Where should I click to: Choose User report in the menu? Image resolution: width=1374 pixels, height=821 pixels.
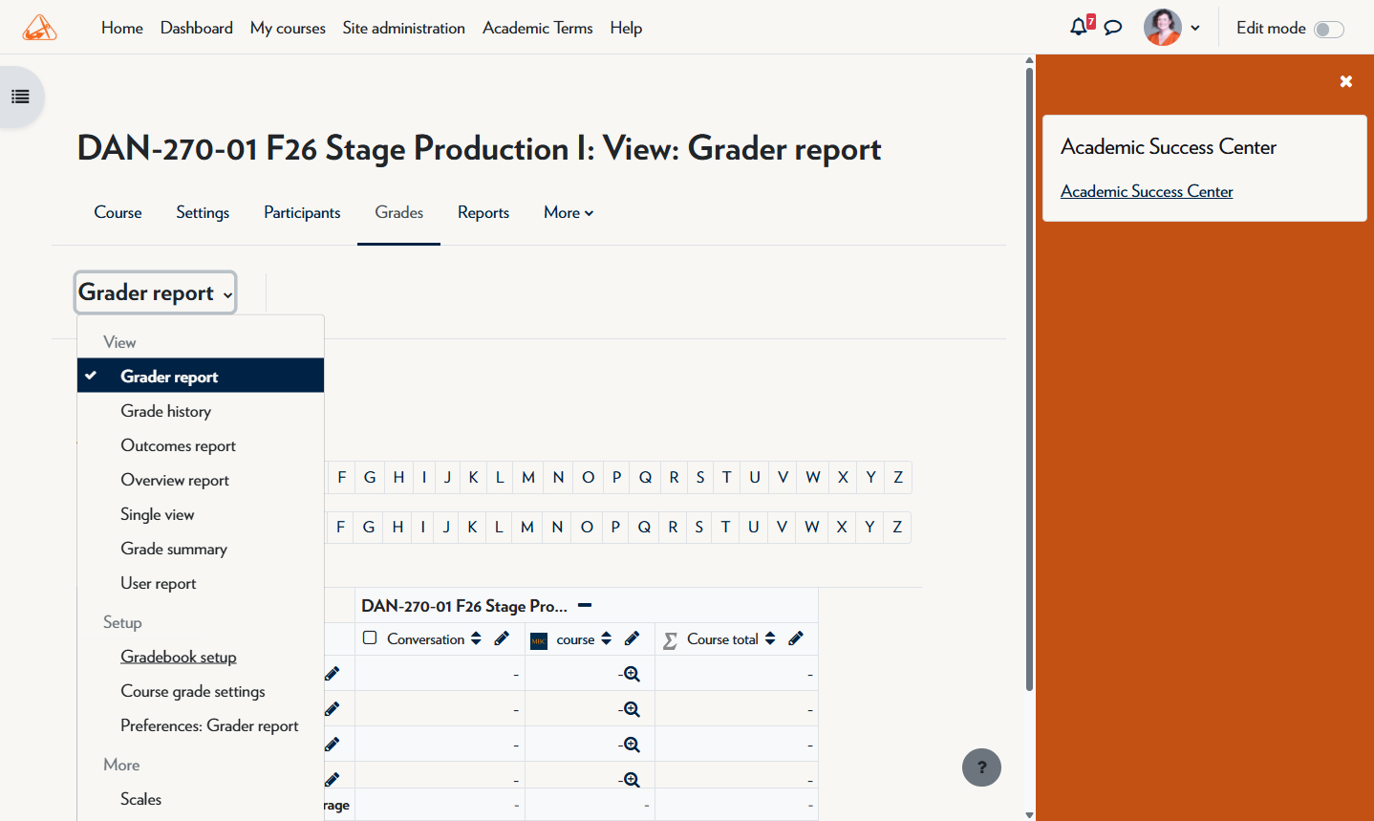(201, 583)
